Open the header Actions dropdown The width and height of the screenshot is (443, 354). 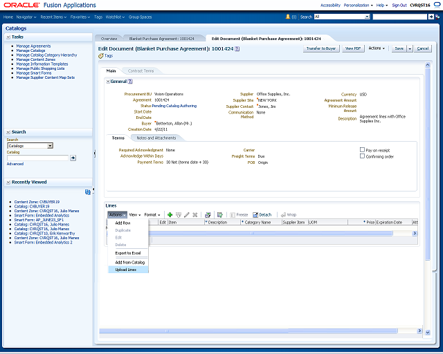377,48
